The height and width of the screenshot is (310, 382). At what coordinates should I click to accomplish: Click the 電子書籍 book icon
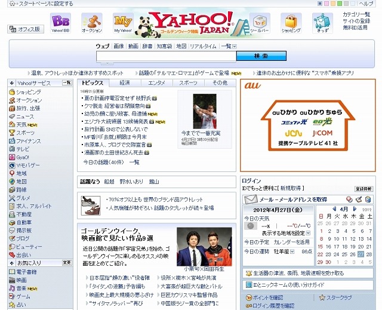click(x=12, y=272)
